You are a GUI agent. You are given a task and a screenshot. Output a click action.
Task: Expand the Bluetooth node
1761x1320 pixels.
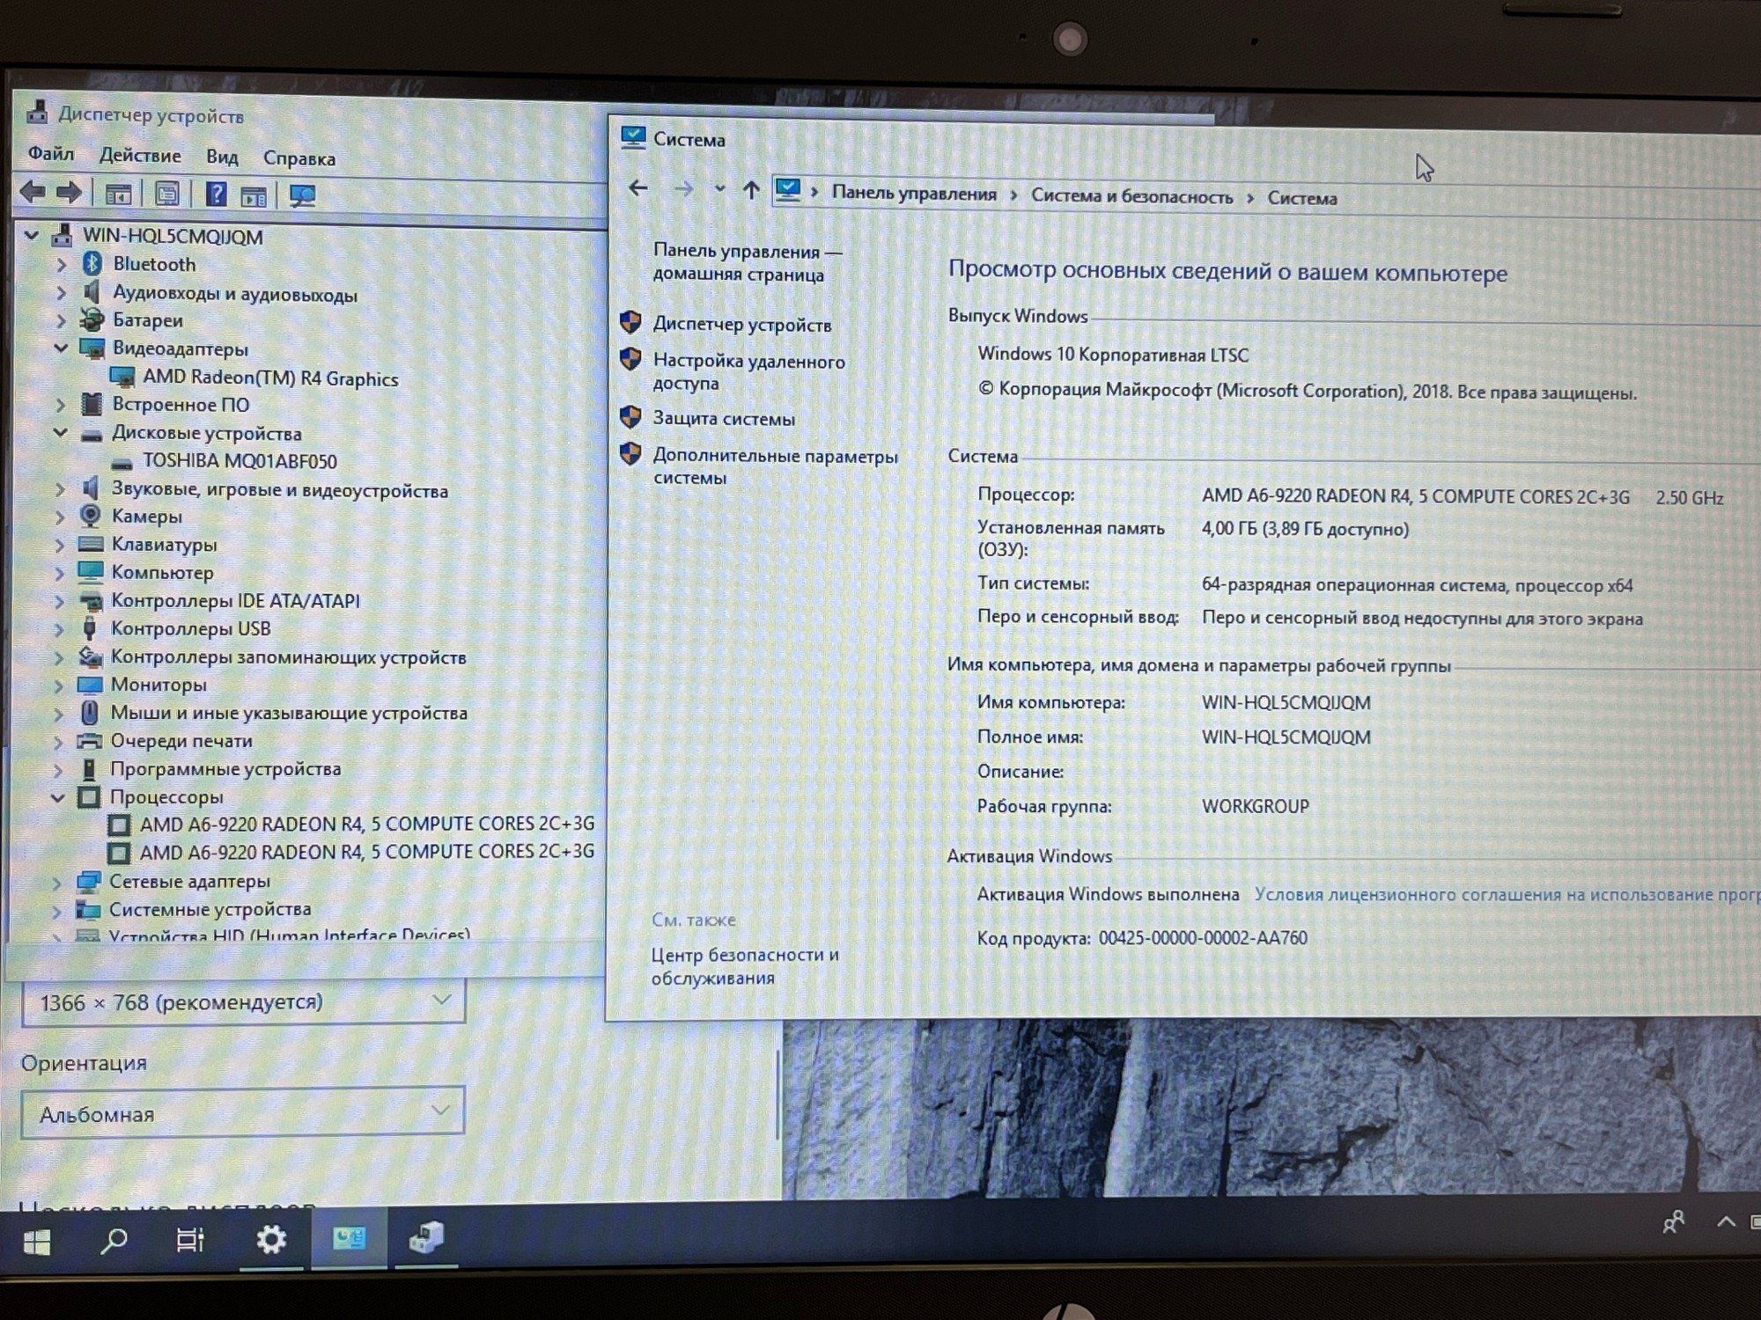pyautogui.click(x=61, y=264)
